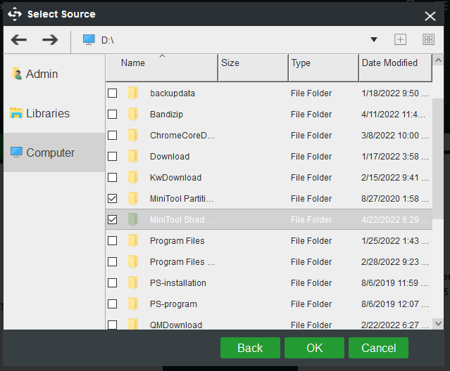This screenshot has width=450, height=371.
Task: Click the KwDownload folder icon
Action: (132, 178)
